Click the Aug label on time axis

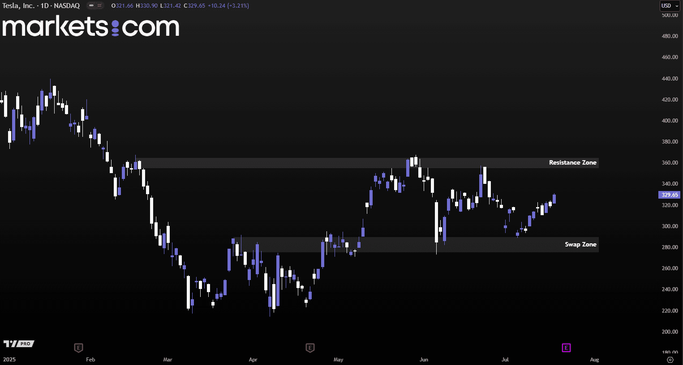point(594,360)
